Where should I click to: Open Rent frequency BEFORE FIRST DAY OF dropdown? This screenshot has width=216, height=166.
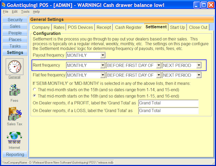(x=159, y=65)
